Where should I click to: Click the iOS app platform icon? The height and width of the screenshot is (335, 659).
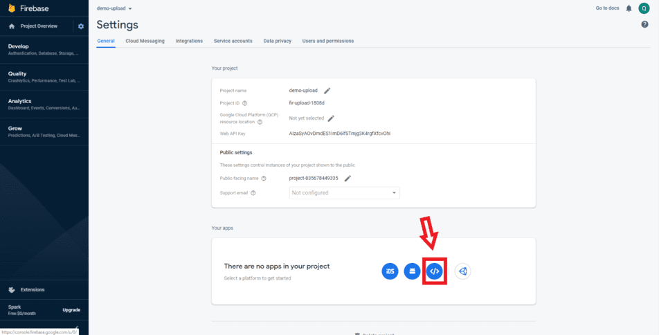coord(390,271)
